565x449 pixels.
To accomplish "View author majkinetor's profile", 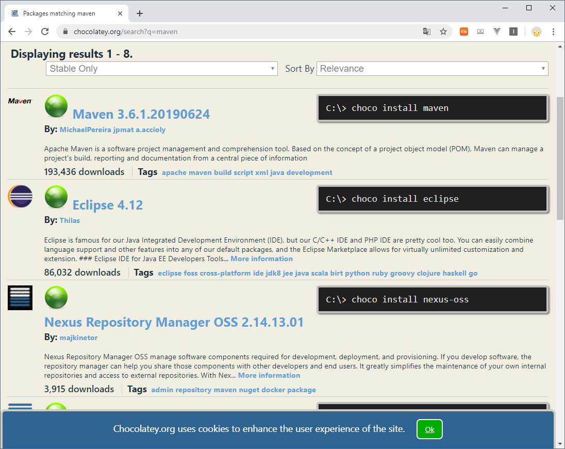I will click(x=78, y=338).
